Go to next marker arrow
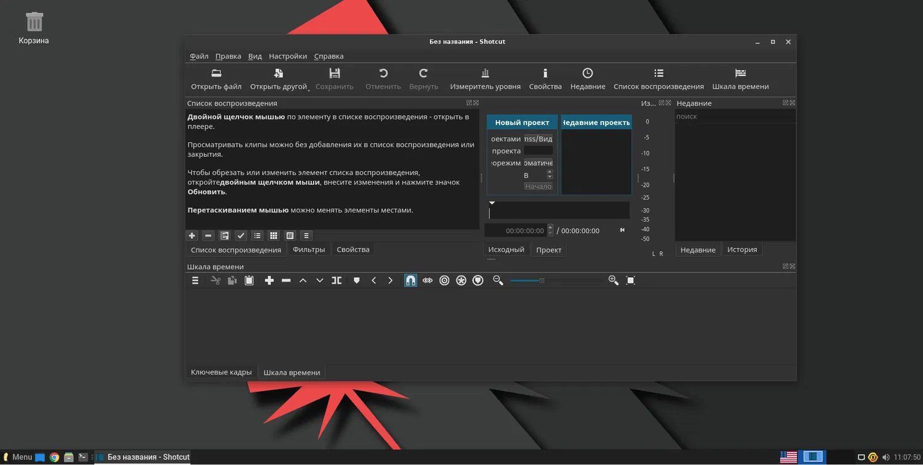This screenshot has width=923, height=465. click(390, 280)
